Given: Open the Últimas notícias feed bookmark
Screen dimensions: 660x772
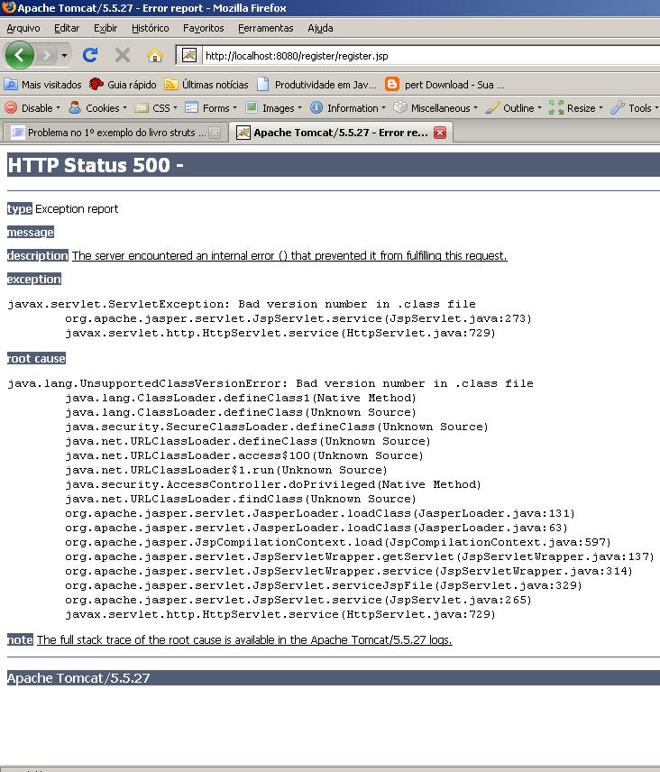Looking at the screenshot, I should [206, 85].
